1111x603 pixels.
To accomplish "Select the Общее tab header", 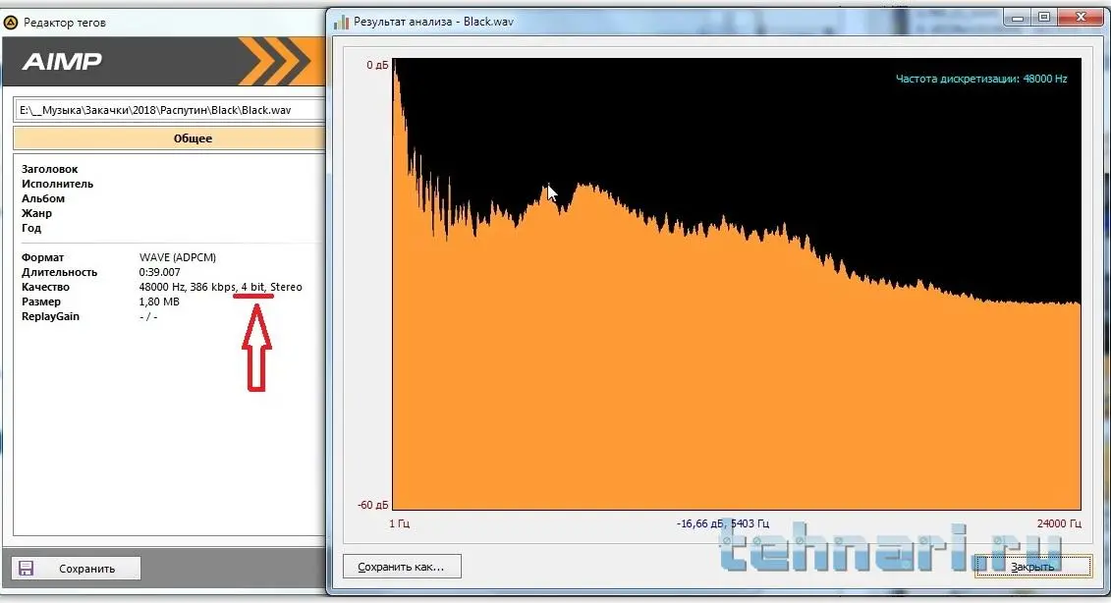I will coord(169,138).
